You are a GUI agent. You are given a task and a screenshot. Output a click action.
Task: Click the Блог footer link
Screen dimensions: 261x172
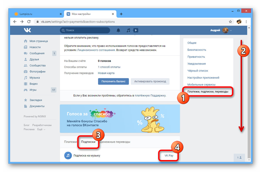pyautogui.click(x=26, y=125)
